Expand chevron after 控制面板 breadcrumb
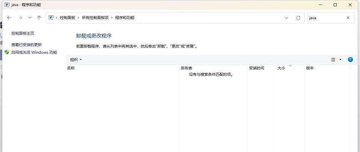This screenshot has height=152, width=360. click(79, 18)
